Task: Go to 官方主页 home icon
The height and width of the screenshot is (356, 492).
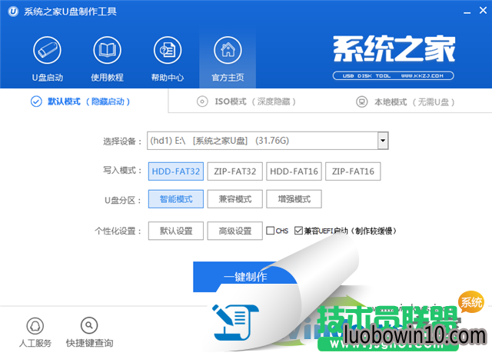Action: [228, 50]
